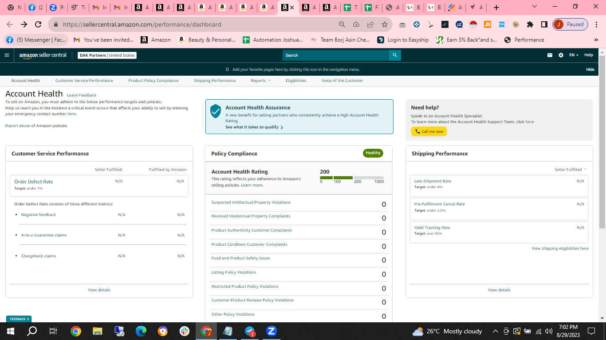Open Seller Central settings gear
The width and height of the screenshot is (606, 340).
561,55
